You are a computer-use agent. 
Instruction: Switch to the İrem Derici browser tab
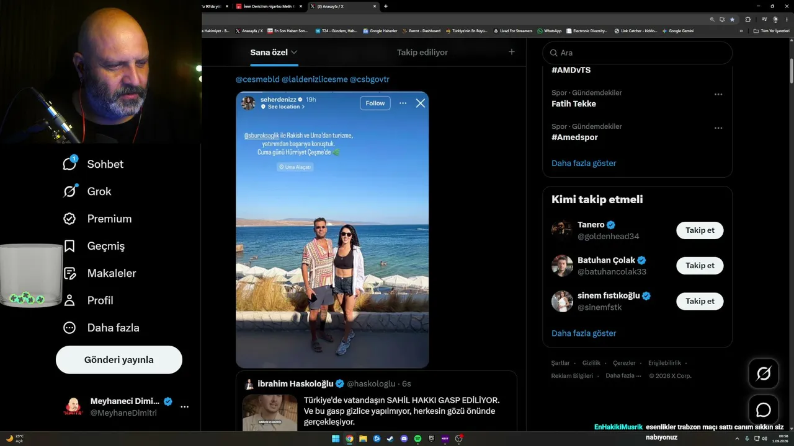(269, 6)
